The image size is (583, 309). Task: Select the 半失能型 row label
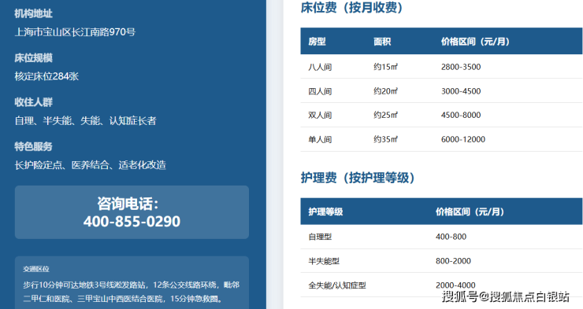[324, 261]
